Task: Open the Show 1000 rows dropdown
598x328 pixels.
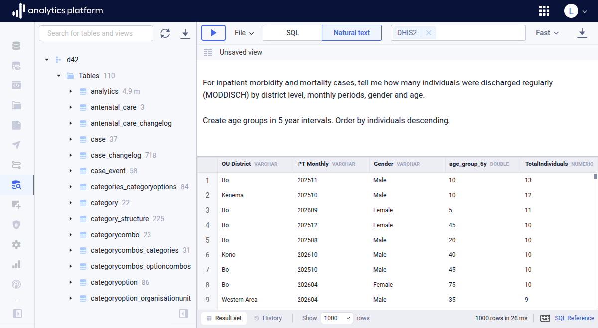Action: [337, 318]
